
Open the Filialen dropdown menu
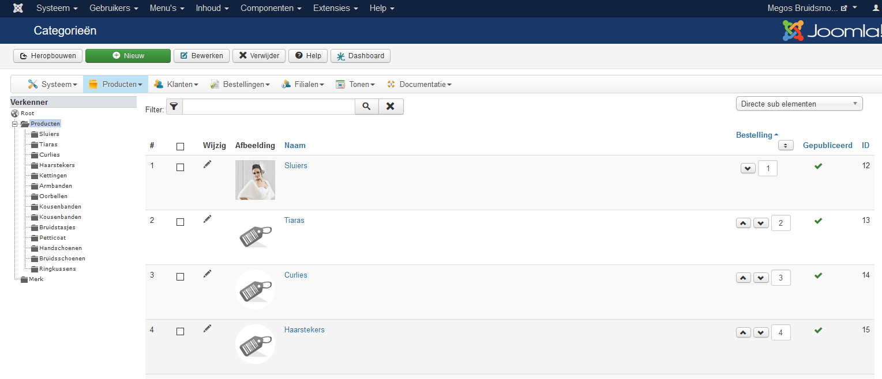pyautogui.click(x=303, y=84)
